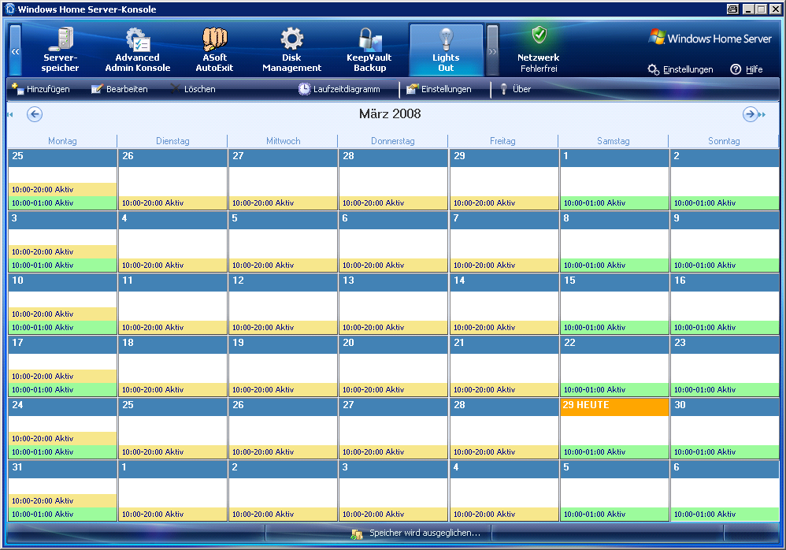Select day 31 header in the calendar
The width and height of the screenshot is (786, 550).
[x=63, y=469]
